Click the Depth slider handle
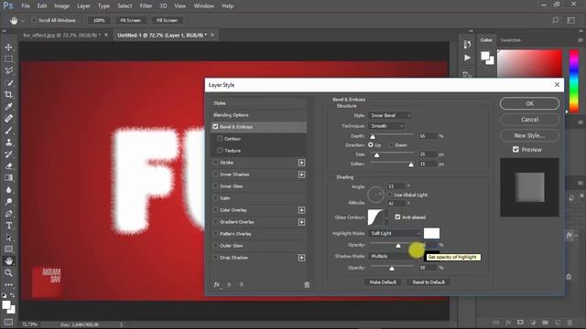 pyautogui.click(x=373, y=136)
